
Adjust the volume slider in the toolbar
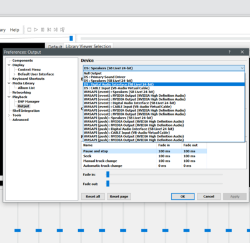click(x=71, y=38)
